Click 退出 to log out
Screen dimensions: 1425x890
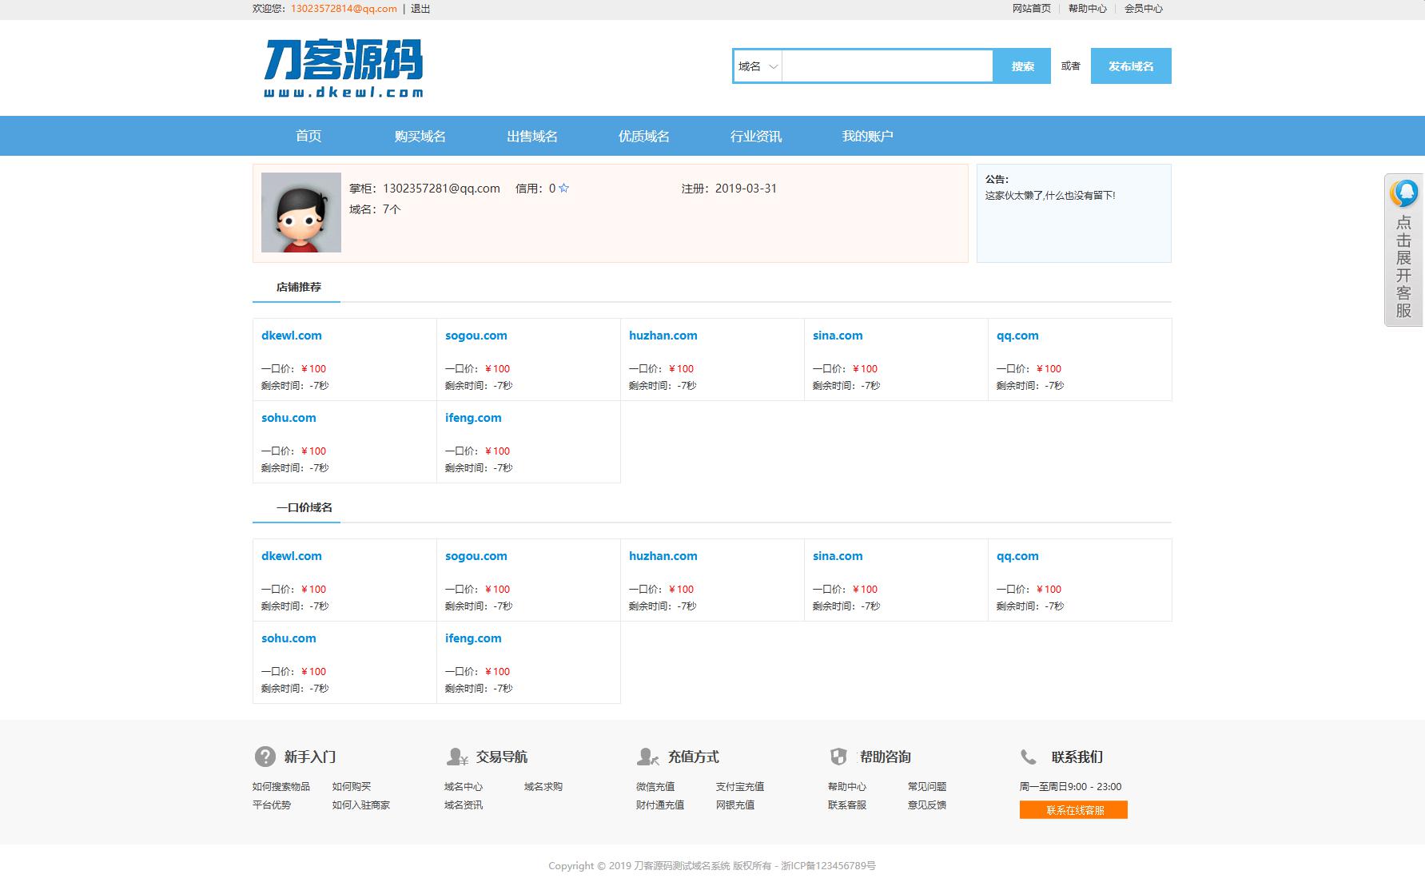(420, 9)
